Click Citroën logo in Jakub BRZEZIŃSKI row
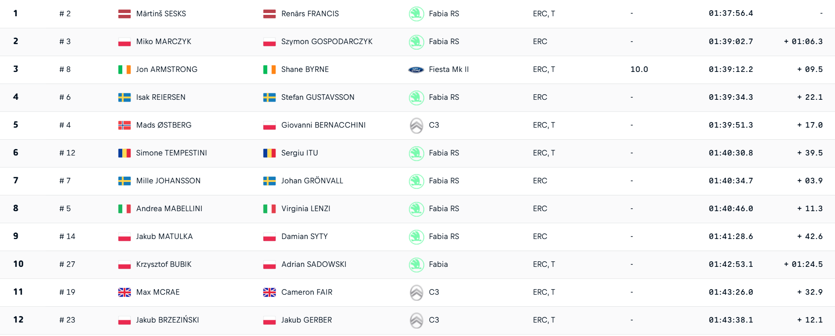 tap(416, 320)
